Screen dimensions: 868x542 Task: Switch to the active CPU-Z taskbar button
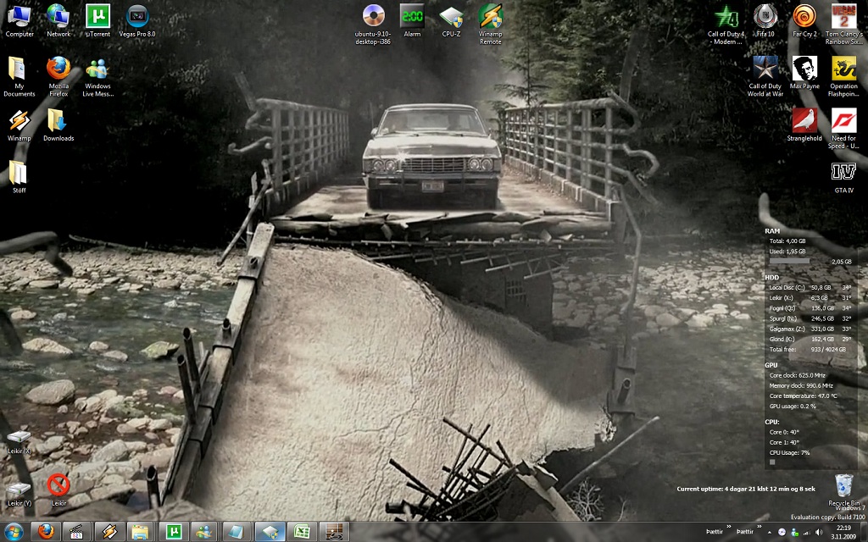click(270, 532)
